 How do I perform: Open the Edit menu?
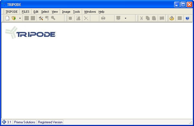tap(36, 12)
